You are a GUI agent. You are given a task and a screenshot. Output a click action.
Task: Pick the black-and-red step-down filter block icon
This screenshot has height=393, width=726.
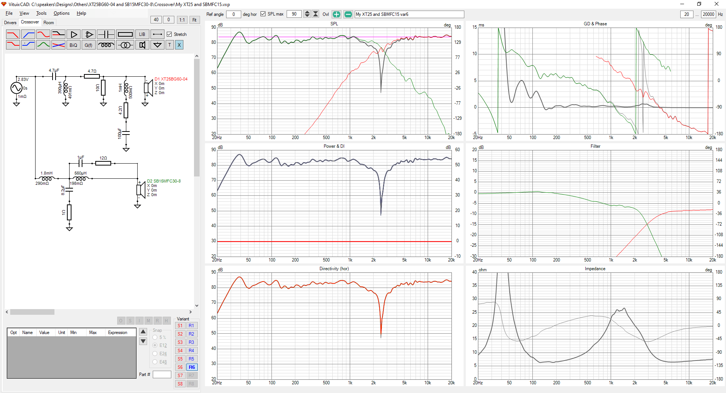tap(58, 34)
